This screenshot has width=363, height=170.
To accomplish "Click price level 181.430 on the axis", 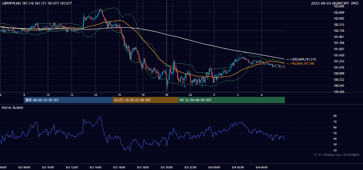I will point(339,55).
